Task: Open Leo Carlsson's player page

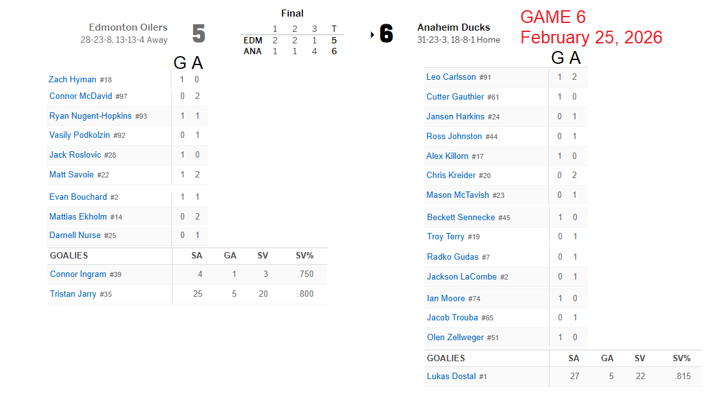Action: [x=451, y=77]
